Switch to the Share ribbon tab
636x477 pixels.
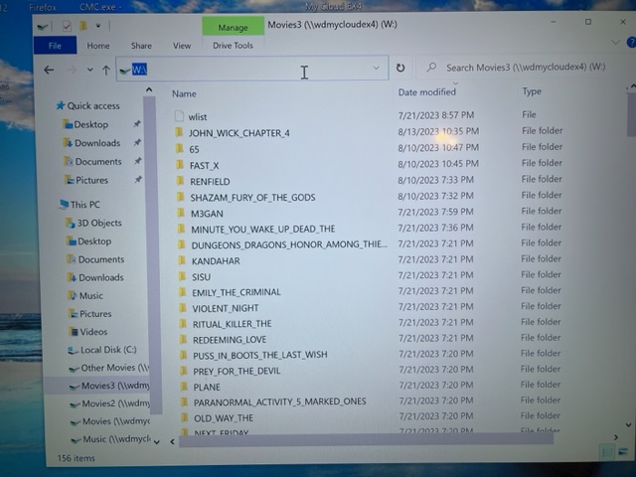coord(141,46)
